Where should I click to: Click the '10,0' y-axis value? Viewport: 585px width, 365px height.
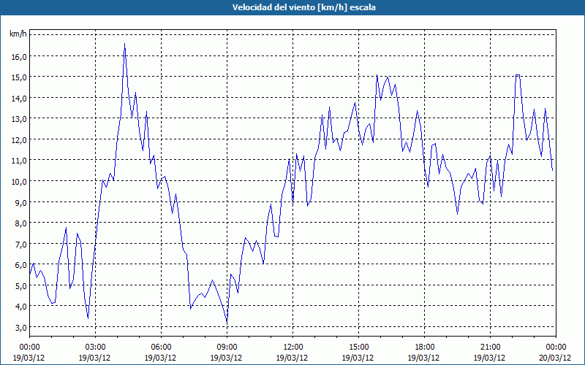(x=19, y=181)
